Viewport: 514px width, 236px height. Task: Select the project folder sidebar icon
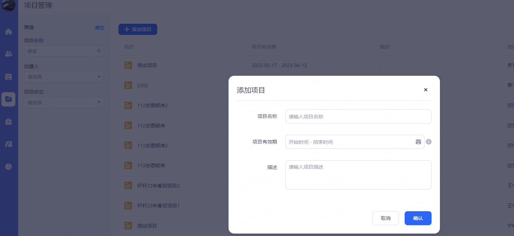tap(8, 99)
